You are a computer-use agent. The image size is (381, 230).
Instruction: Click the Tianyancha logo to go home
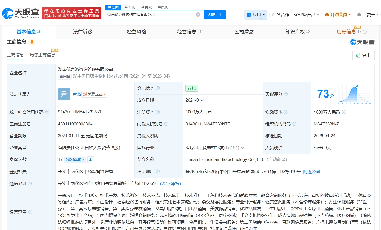click(x=21, y=13)
